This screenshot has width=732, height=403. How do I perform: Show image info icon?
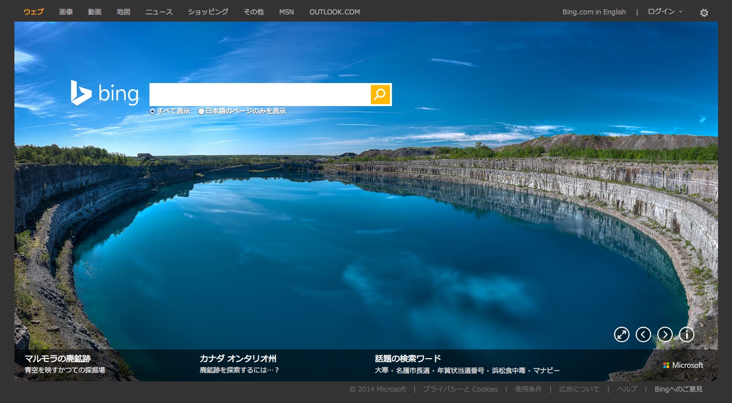click(687, 334)
